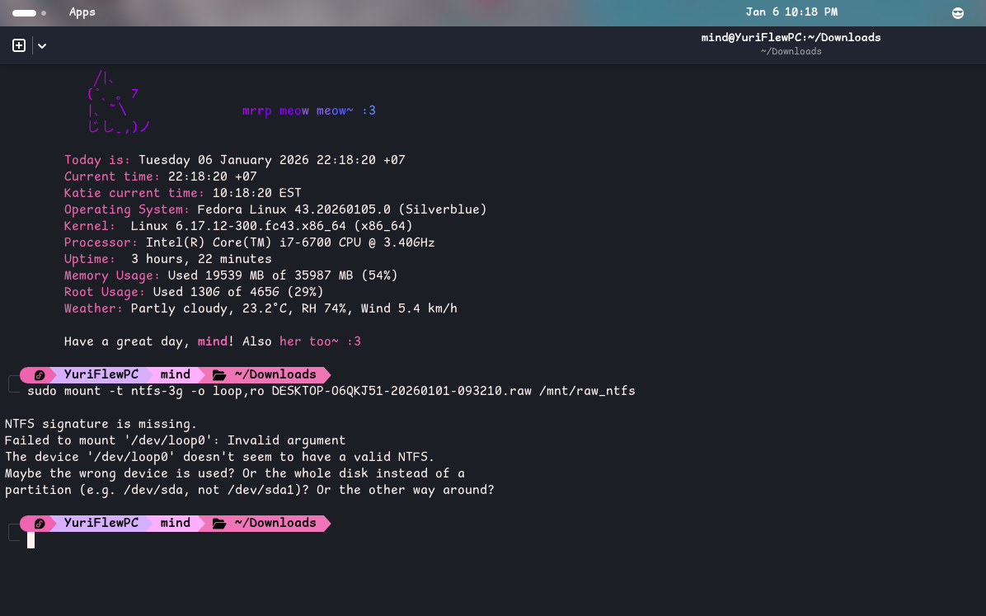This screenshot has width=986, height=616.
Task: Open the Apps menu in top bar
Action: (x=82, y=12)
